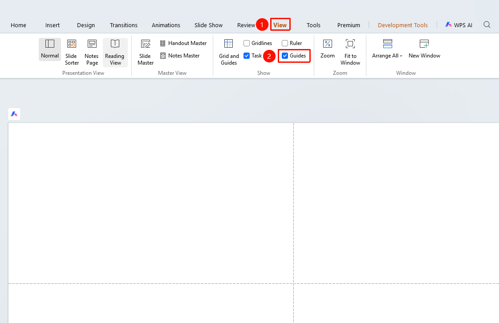
Task: Open Grid and Guides settings
Action: click(229, 52)
